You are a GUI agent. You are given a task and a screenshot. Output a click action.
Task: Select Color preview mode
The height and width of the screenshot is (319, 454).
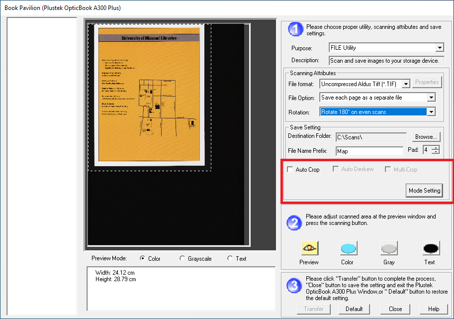click(x=143, y=258)
